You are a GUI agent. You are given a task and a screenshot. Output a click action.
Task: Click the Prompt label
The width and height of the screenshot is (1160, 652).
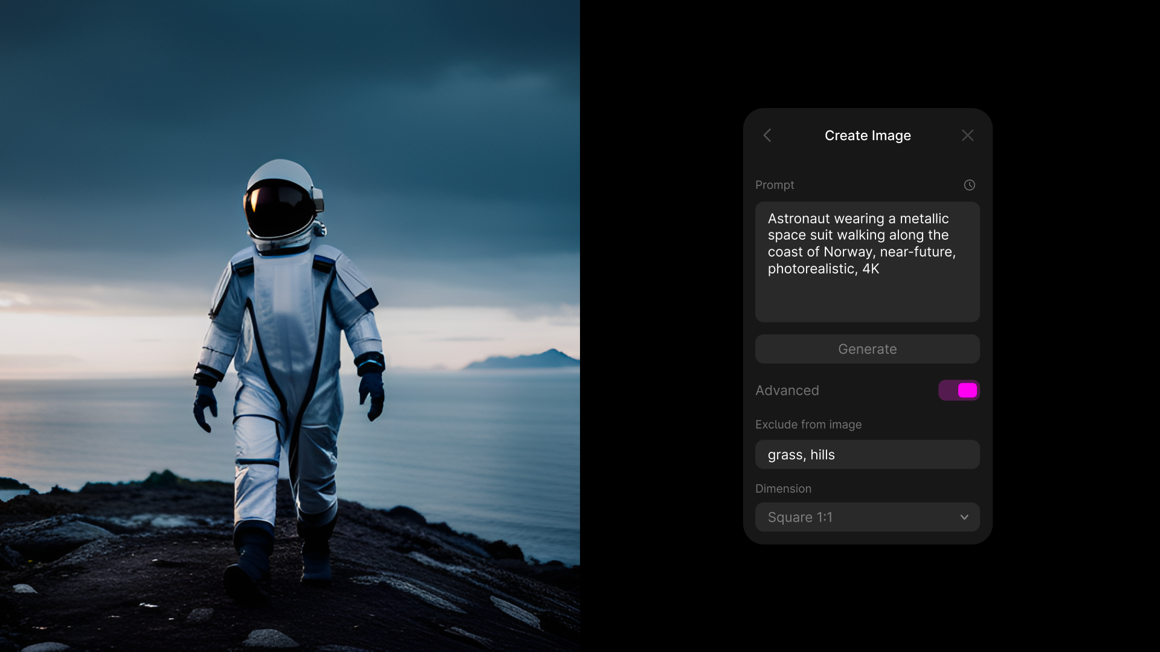click(x=774, y=185)
